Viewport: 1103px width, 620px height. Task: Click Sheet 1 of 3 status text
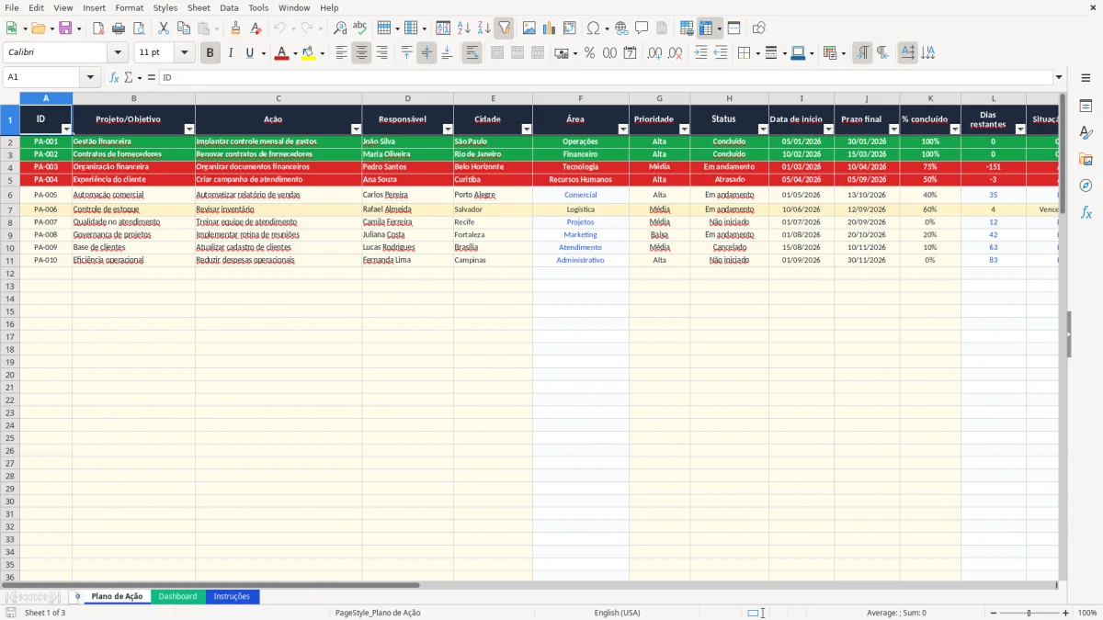[45, 613]
